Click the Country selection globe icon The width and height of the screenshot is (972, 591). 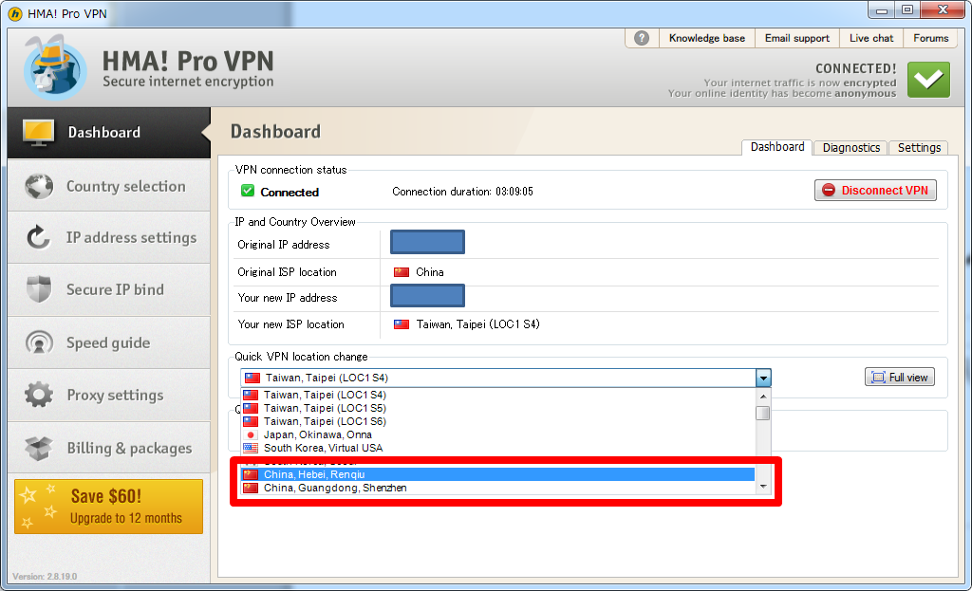coord(39,186)
